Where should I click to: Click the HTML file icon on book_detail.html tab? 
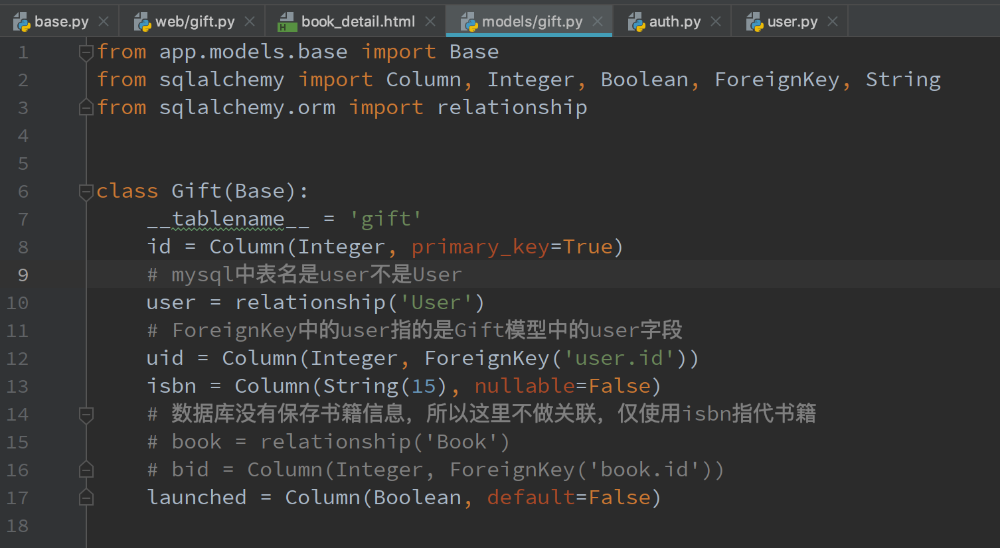click(x=287, y=22)
